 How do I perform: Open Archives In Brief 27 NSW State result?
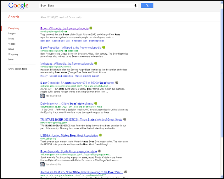tap(82, 172)
